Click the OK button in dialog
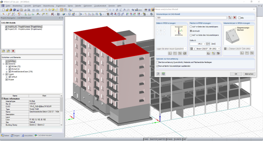263x141 pixels. pos(236,74)
